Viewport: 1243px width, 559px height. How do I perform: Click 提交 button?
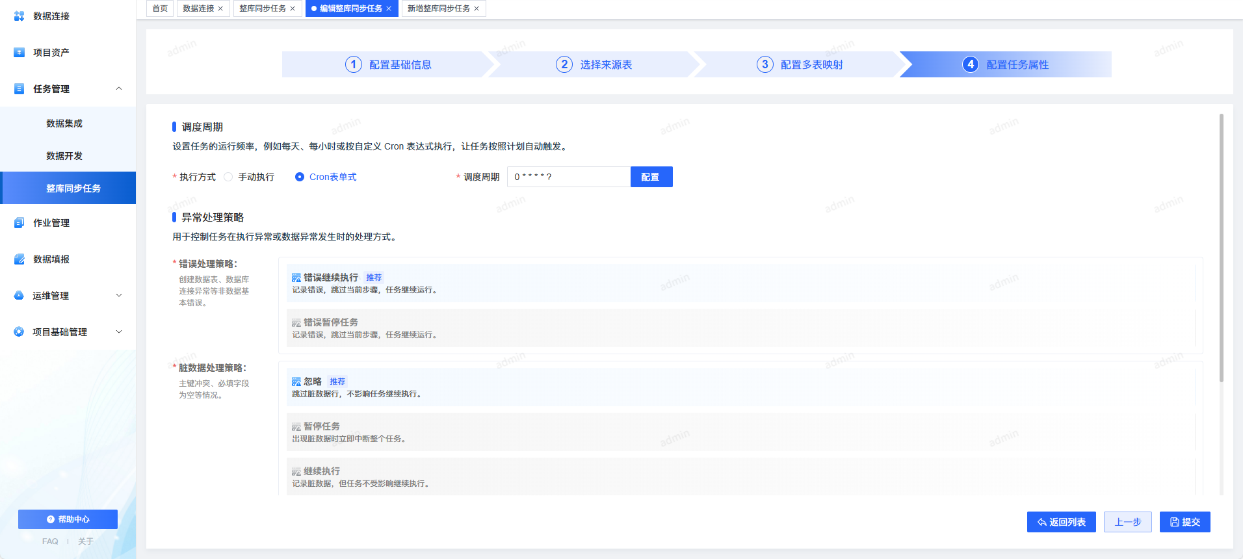(1185, 522)
